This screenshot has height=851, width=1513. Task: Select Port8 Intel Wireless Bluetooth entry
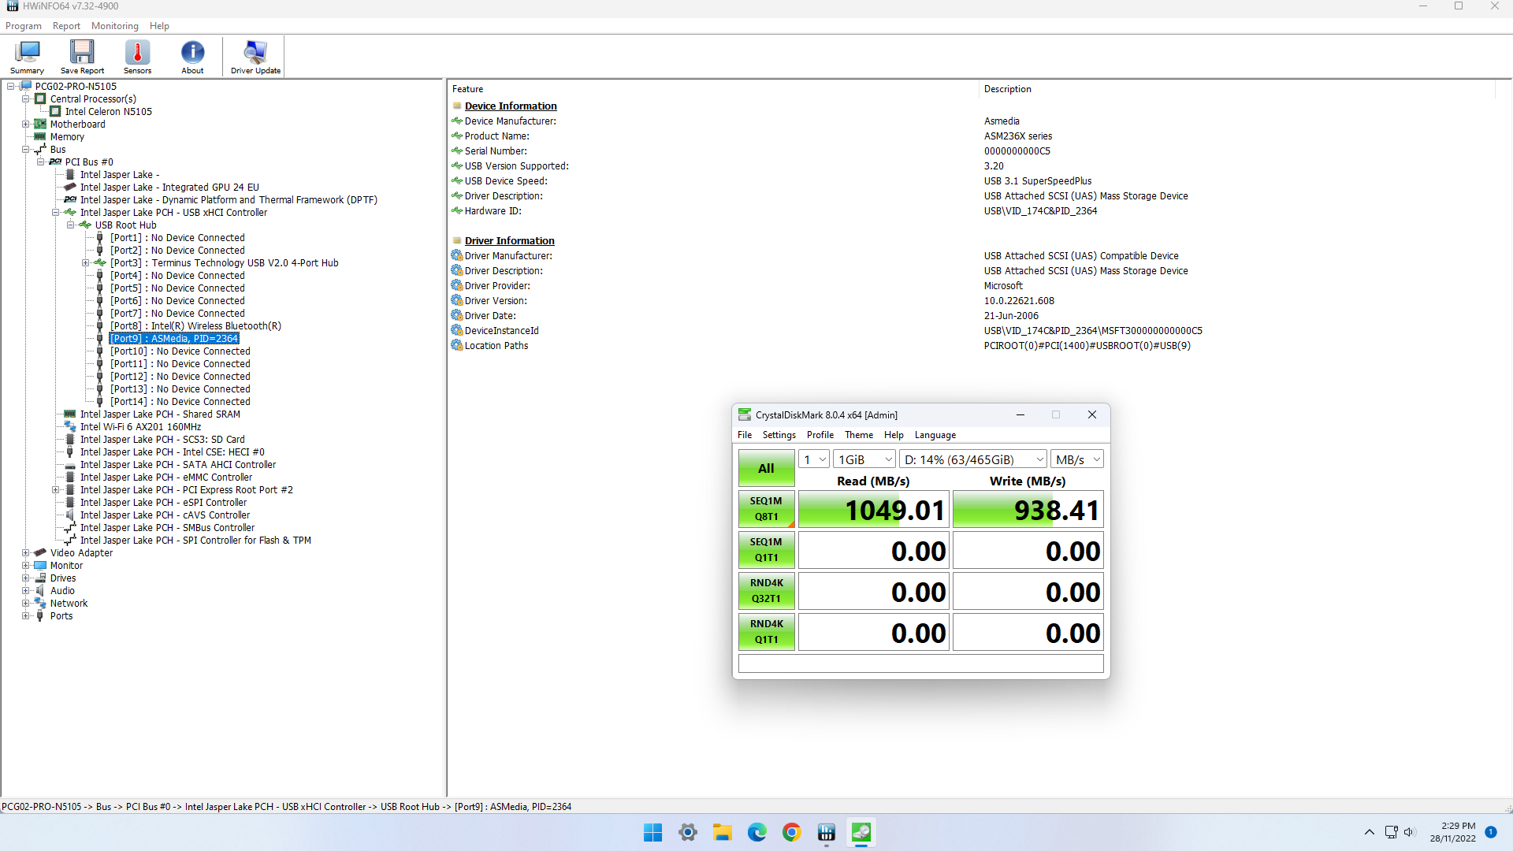point(195,326)
